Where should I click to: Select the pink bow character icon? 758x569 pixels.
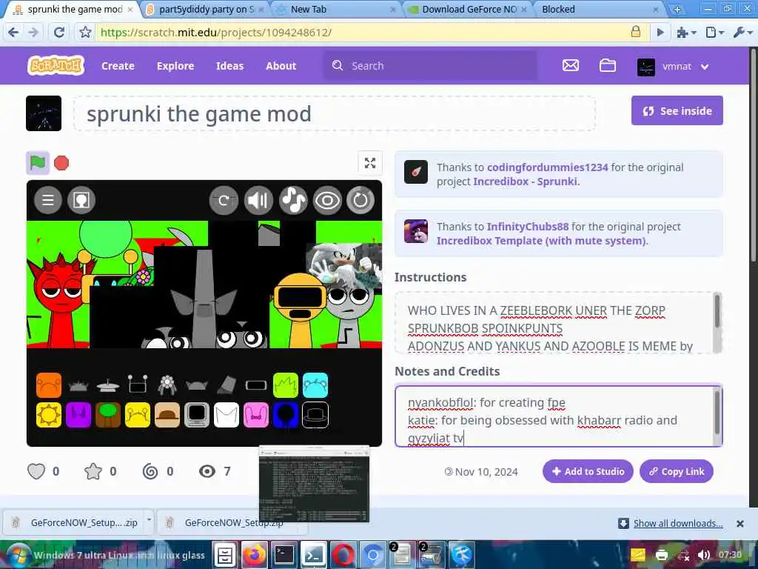(256, 415)
